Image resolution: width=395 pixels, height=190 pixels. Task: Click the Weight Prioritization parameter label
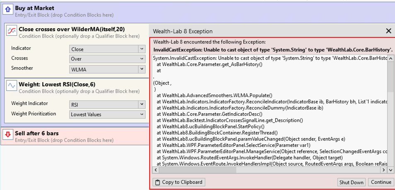pos(34,114)
